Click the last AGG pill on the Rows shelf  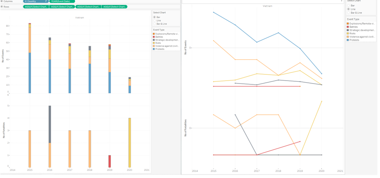[x=114, y=7]
